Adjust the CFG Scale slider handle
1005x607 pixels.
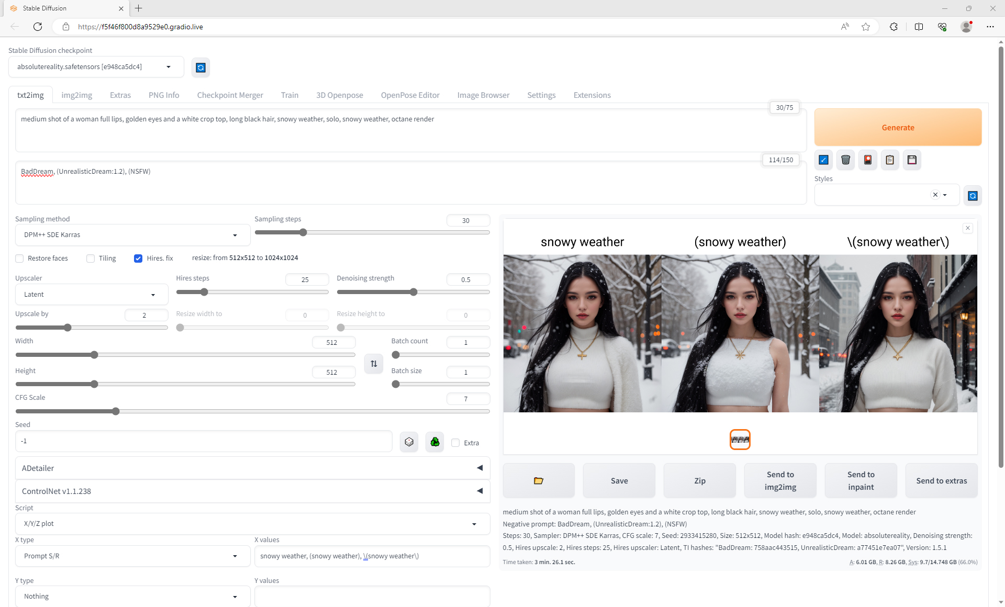[116, 411]
